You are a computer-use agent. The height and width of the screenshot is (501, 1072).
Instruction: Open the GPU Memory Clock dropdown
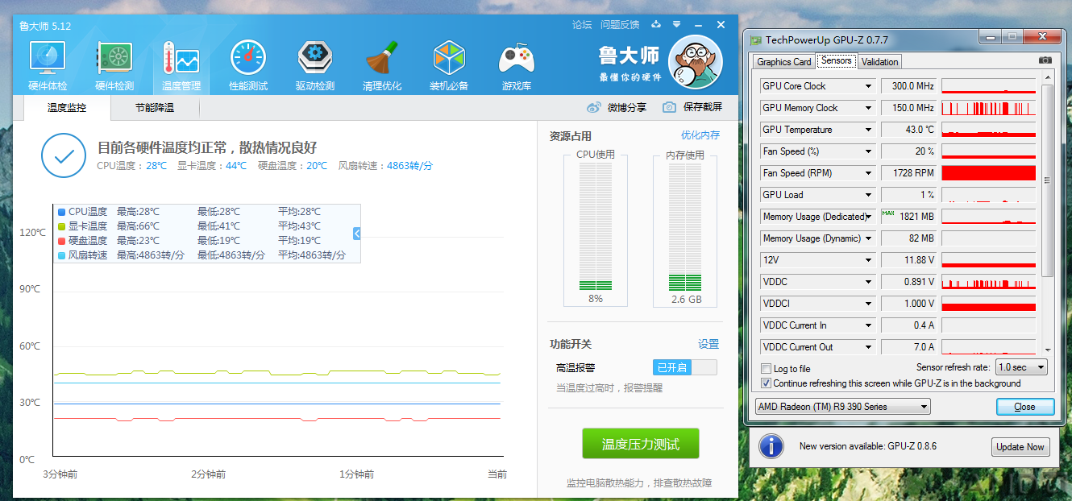click(869, 108)
